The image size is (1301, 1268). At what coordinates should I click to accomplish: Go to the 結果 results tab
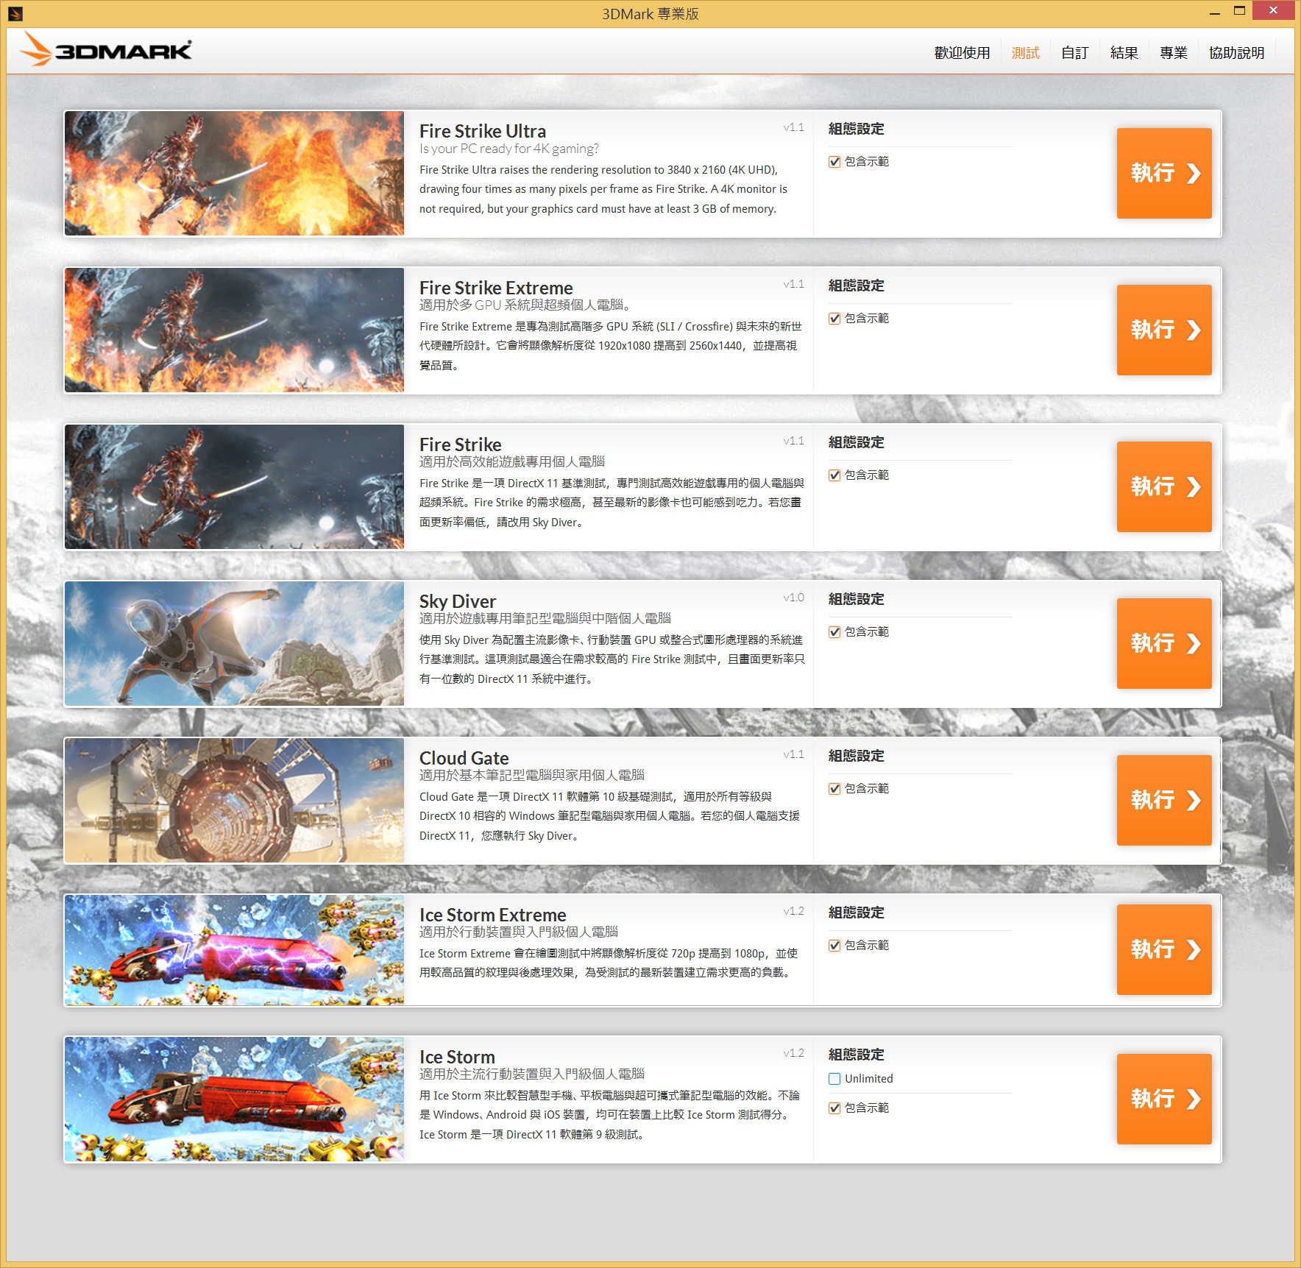tap(1124, 53)
